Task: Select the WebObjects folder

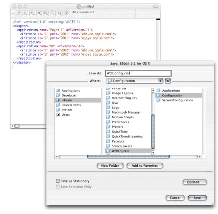Action: coord(128,151)
